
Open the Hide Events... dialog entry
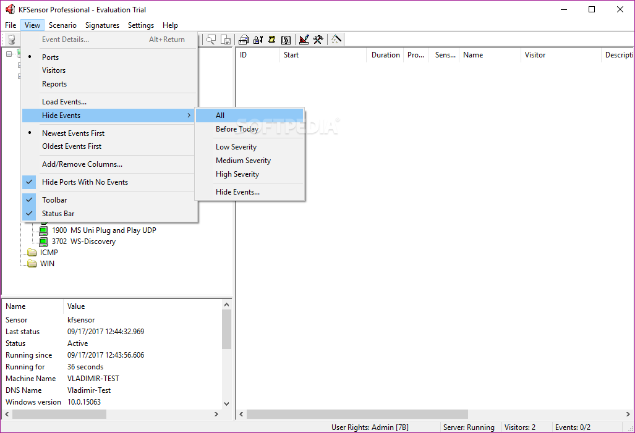coord(249,192)
